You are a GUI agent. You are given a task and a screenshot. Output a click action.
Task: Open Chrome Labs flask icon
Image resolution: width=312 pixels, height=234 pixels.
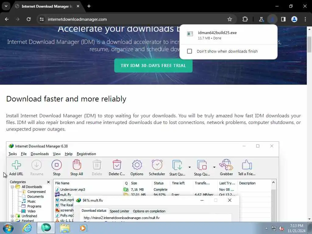(x=261, y=19)
